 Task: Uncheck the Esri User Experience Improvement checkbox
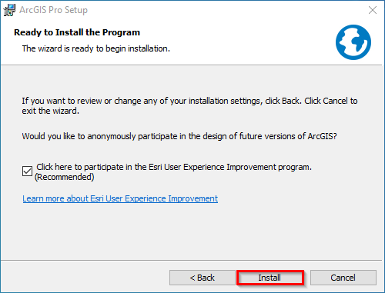point(27,171)
